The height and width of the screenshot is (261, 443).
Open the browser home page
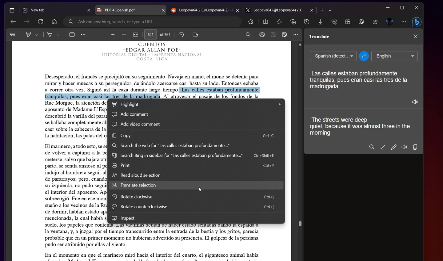click(54, 22)
